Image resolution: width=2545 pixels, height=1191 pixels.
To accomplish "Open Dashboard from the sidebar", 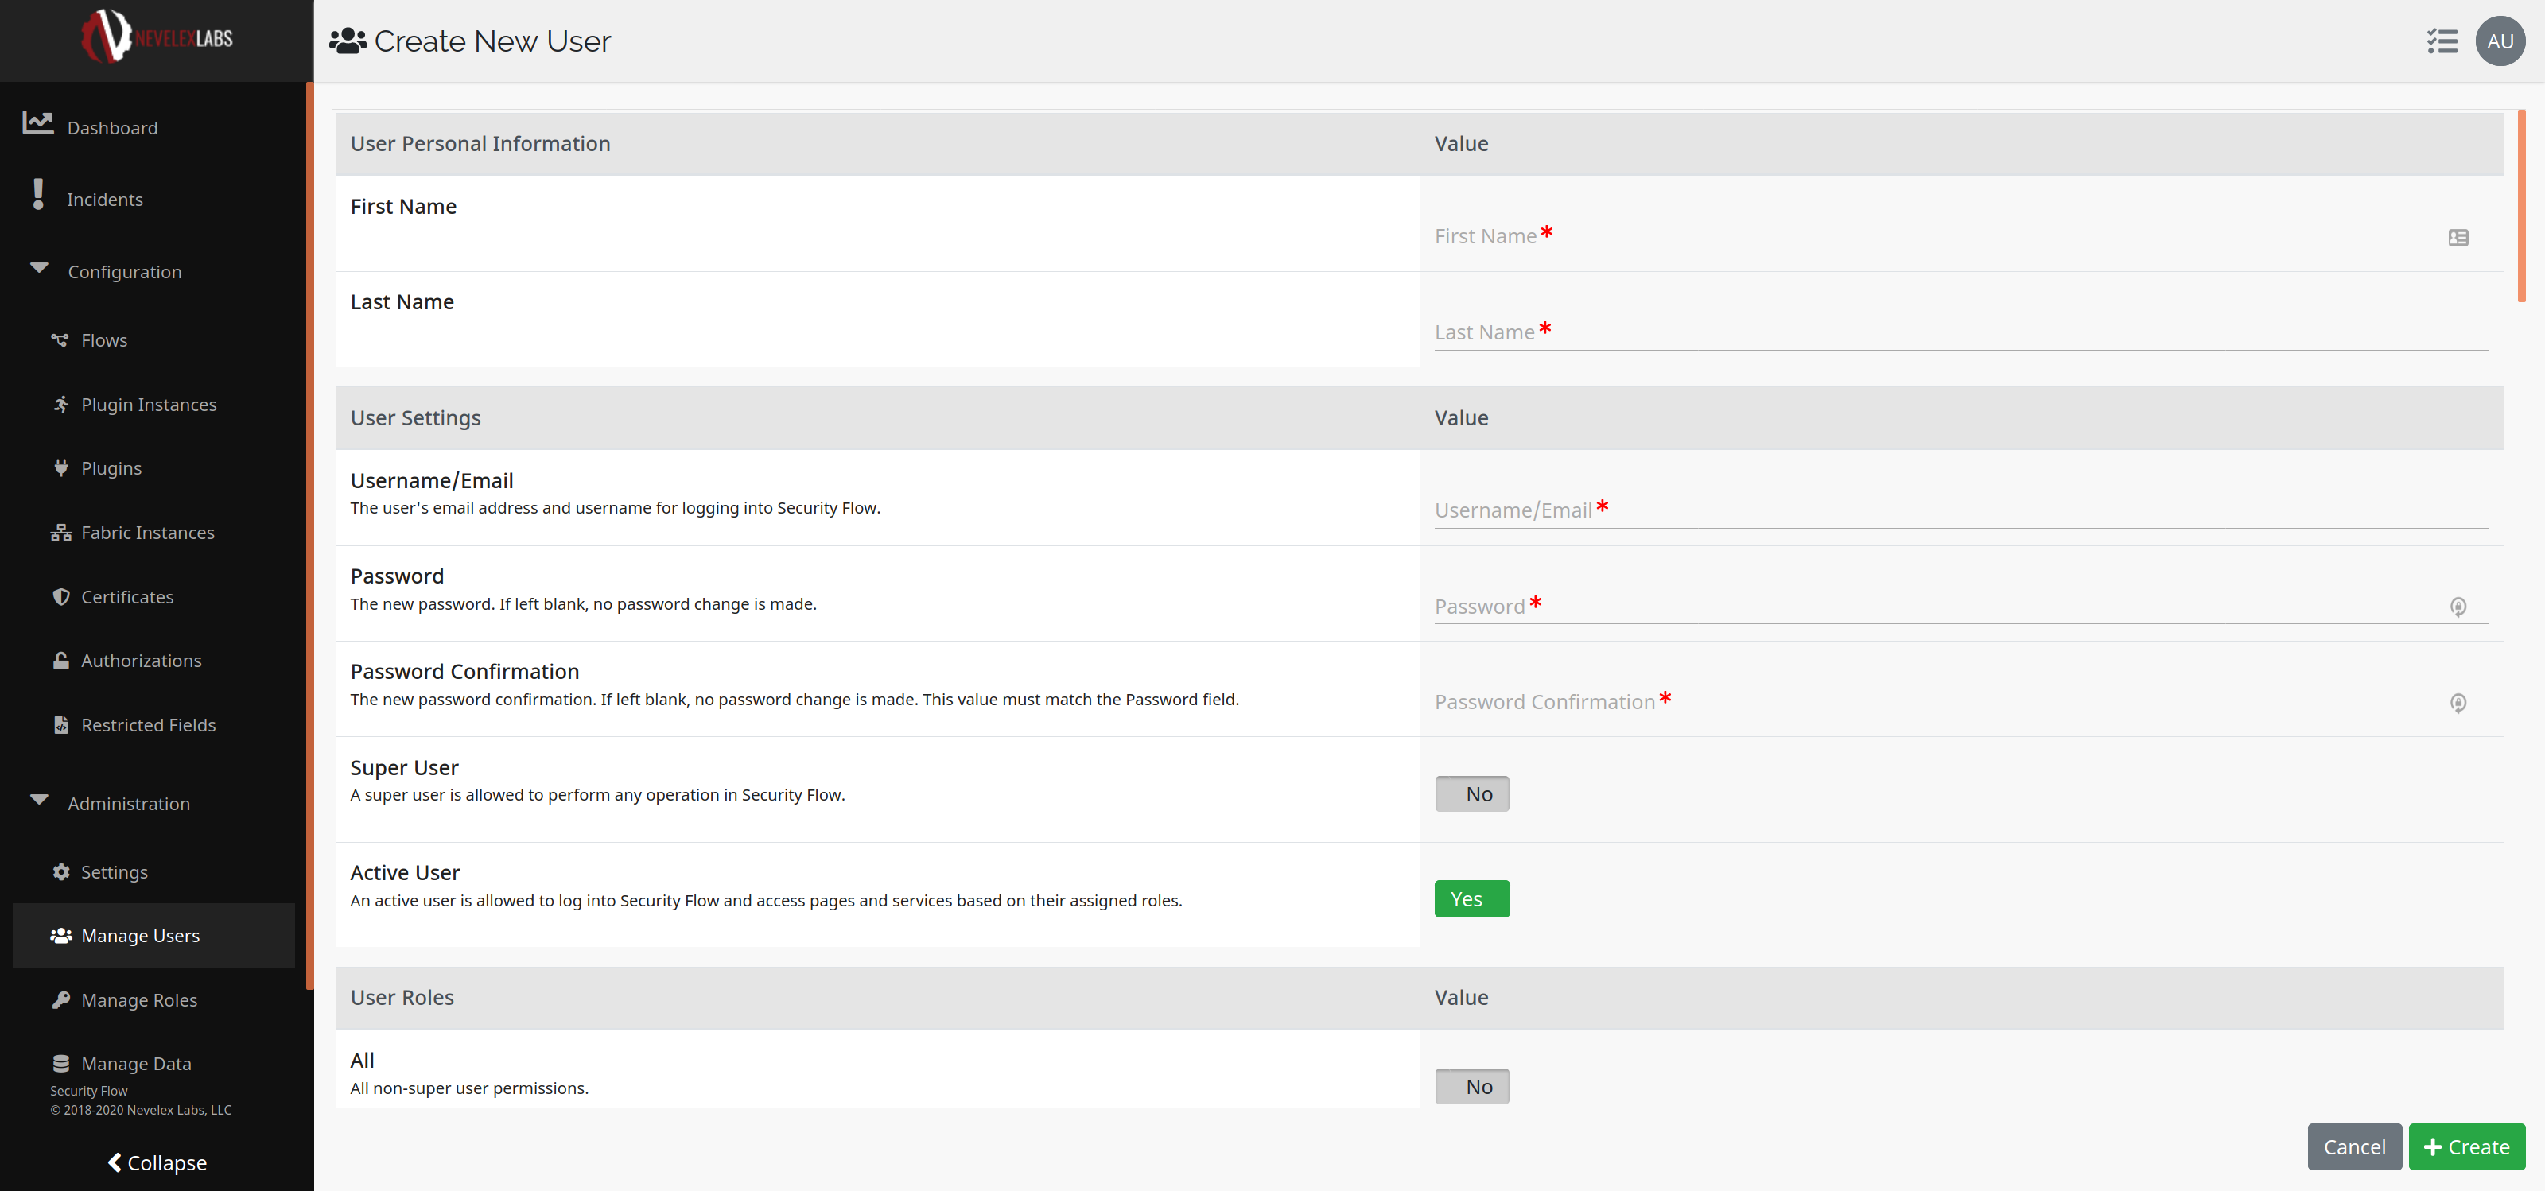I will [111, 127].
